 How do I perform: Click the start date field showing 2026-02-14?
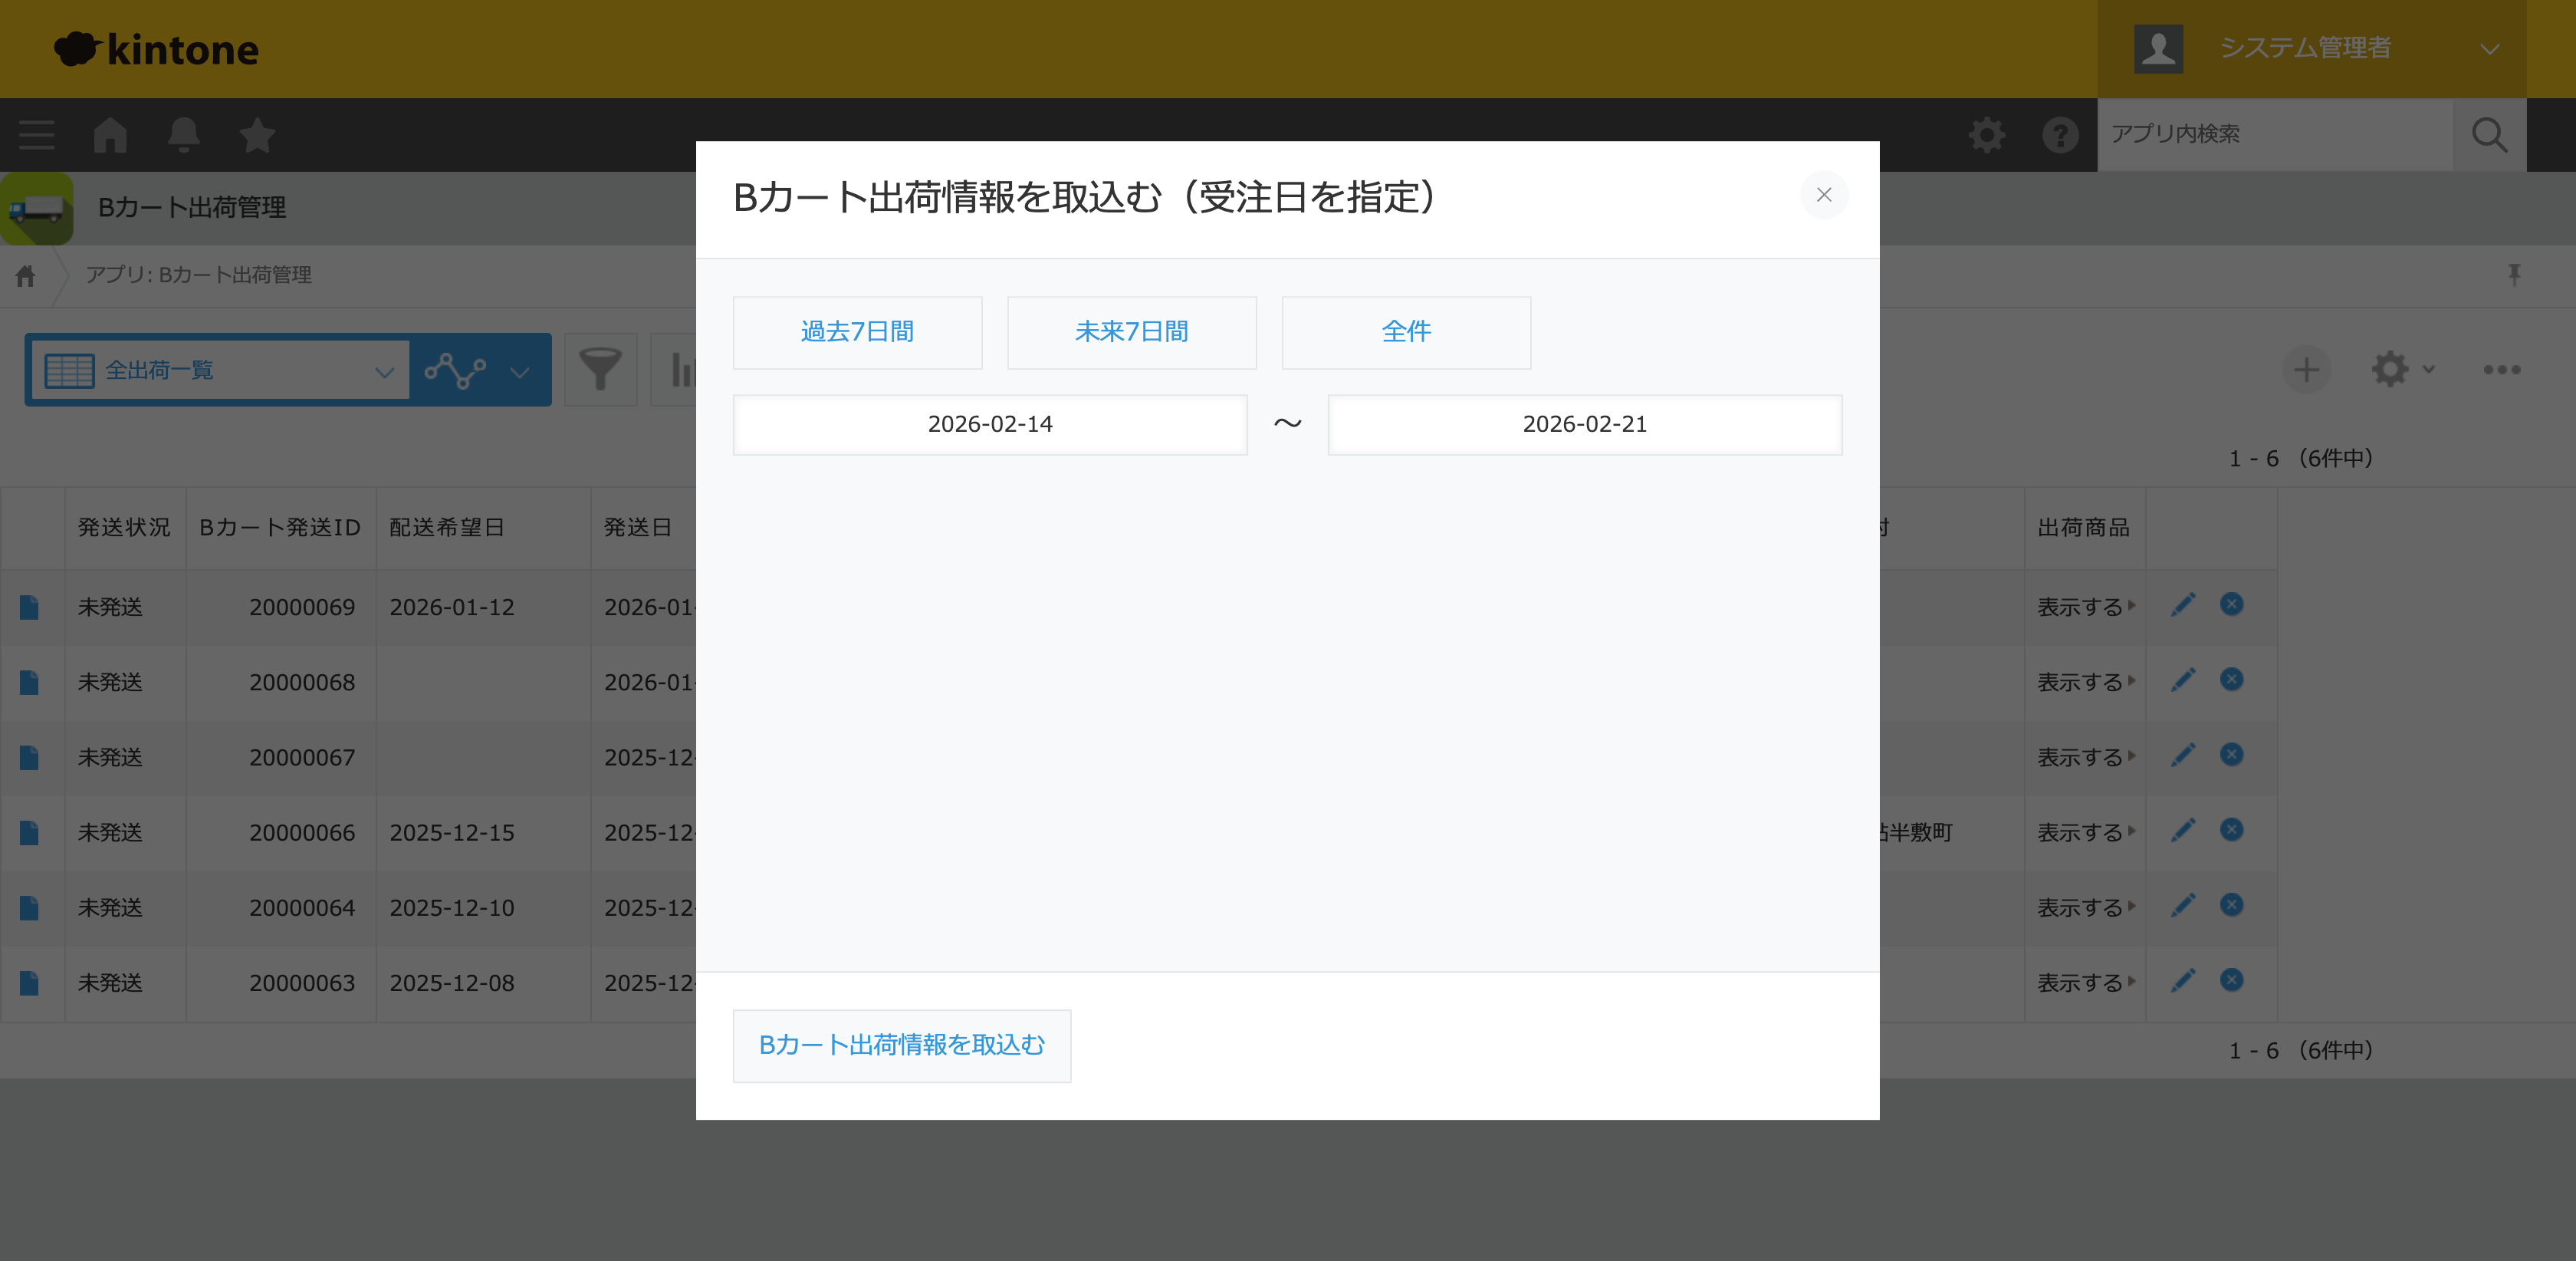pos(989,424)
